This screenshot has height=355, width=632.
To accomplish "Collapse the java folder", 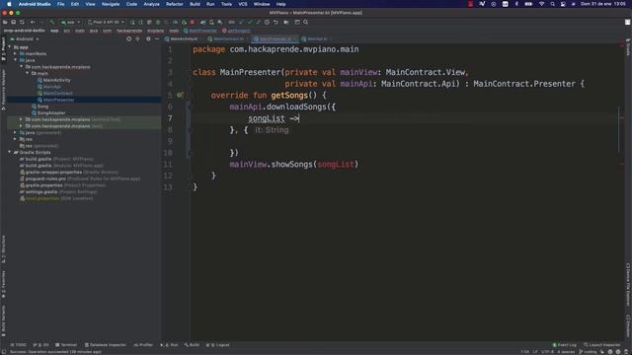I will tap(16, 60).
